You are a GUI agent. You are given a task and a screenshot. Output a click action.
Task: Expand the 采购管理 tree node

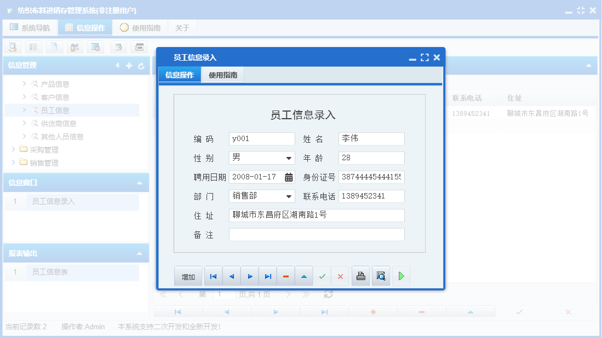[13, 150]
